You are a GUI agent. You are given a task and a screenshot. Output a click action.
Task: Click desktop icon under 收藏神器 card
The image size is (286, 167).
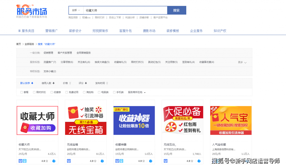[117, 161]
